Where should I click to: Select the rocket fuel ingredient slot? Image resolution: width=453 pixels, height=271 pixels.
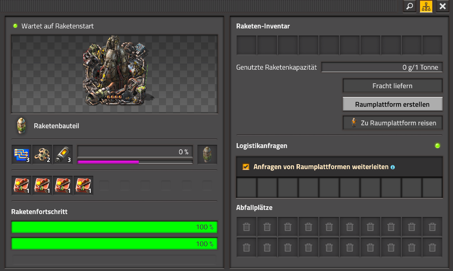pyautogui.click(x=63, y=154)
